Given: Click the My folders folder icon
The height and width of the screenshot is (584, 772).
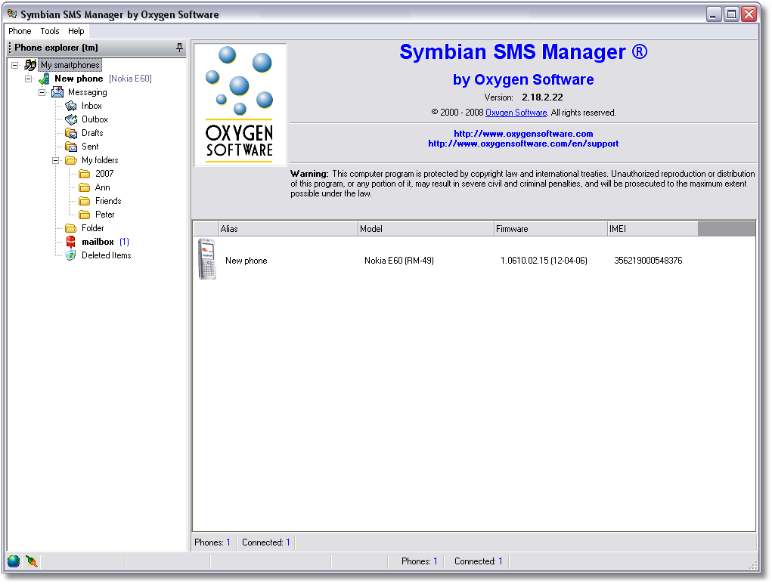Looking at the screenshot, I should pos(71,160).
